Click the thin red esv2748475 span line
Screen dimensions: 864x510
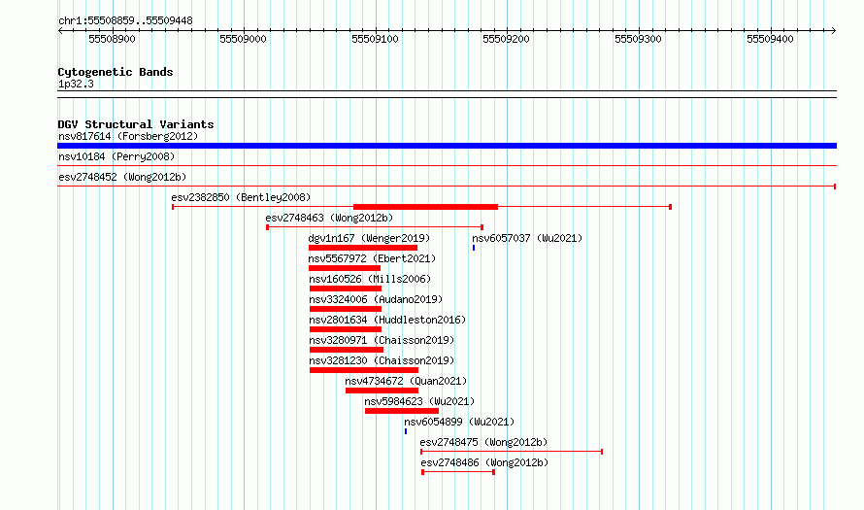[x=512, y=452]
